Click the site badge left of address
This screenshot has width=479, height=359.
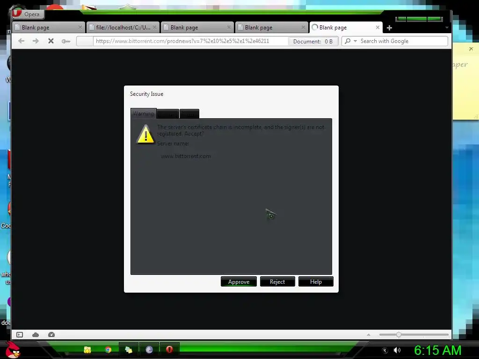tap(85, 41)
